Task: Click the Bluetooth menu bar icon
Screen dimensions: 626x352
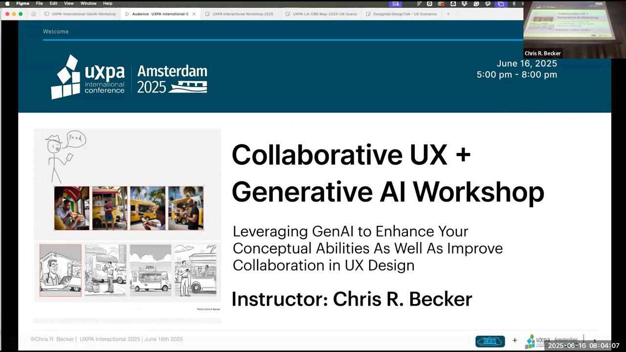Action: (x=514, y=3)
